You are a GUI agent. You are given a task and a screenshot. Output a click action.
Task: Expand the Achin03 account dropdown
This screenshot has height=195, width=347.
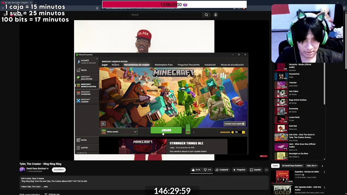coord(87,61)
